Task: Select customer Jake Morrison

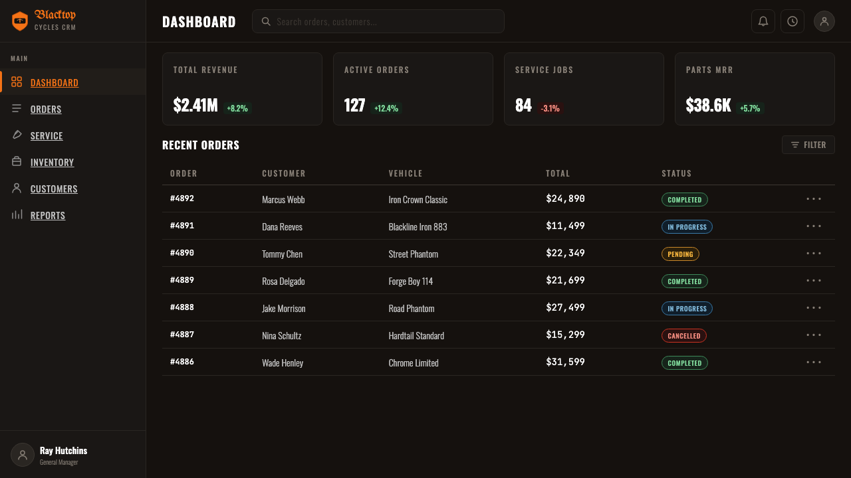Action: (x=284, y=308)
